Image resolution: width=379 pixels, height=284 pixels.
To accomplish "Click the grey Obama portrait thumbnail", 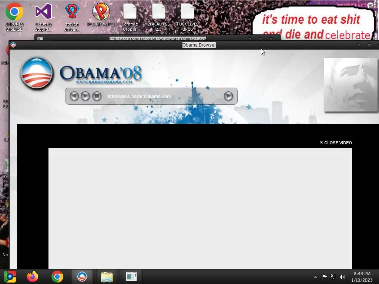I will point(351,85).
